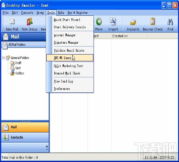Open the File menu
The image size is (179, 162).
6,13
